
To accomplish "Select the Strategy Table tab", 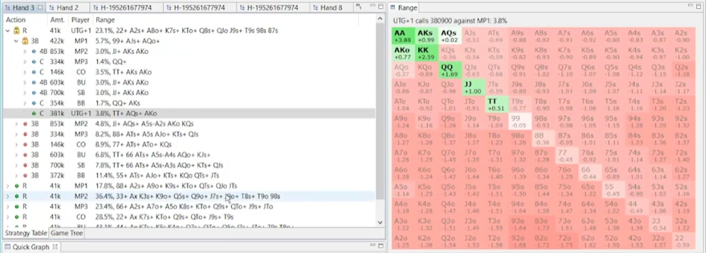I will pos(26,233).
